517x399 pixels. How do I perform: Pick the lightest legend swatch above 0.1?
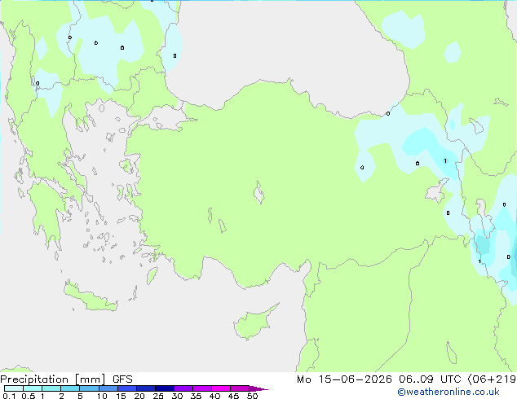pyautogui.click(x=14, y=388)
